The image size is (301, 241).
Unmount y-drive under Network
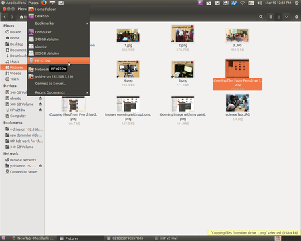41,166
